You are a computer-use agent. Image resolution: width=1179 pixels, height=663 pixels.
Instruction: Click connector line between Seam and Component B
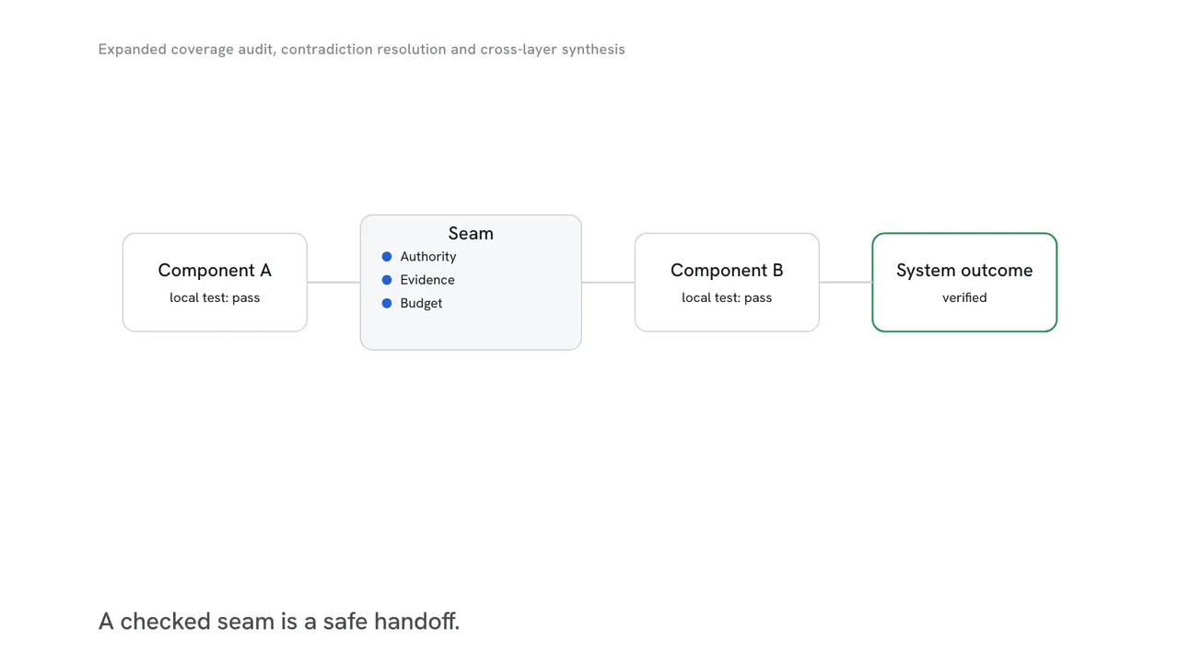coord(608,283)
